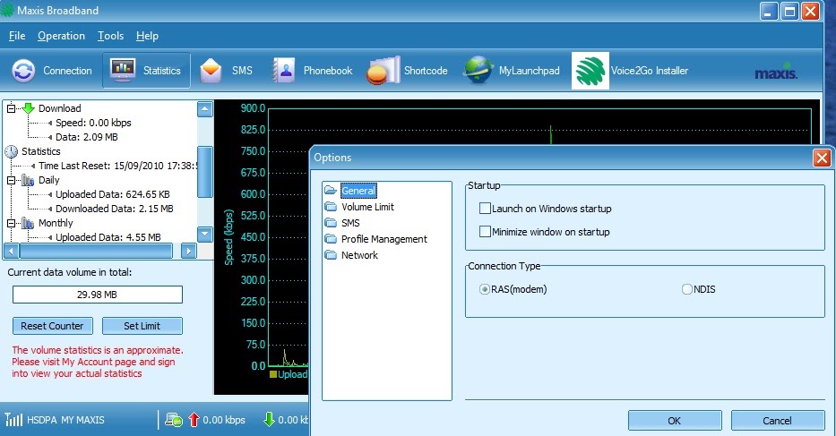
Task: Click the Reset Counter button
Action: pyautogui.click(x=52, y=326)
